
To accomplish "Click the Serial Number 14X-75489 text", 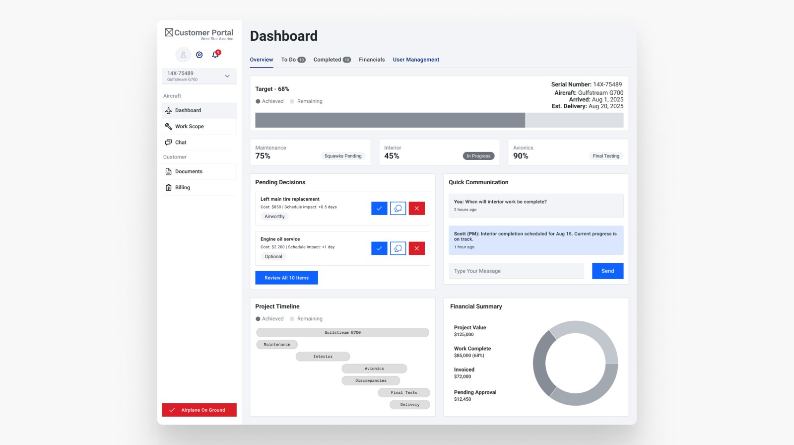I will pos(586,84).
